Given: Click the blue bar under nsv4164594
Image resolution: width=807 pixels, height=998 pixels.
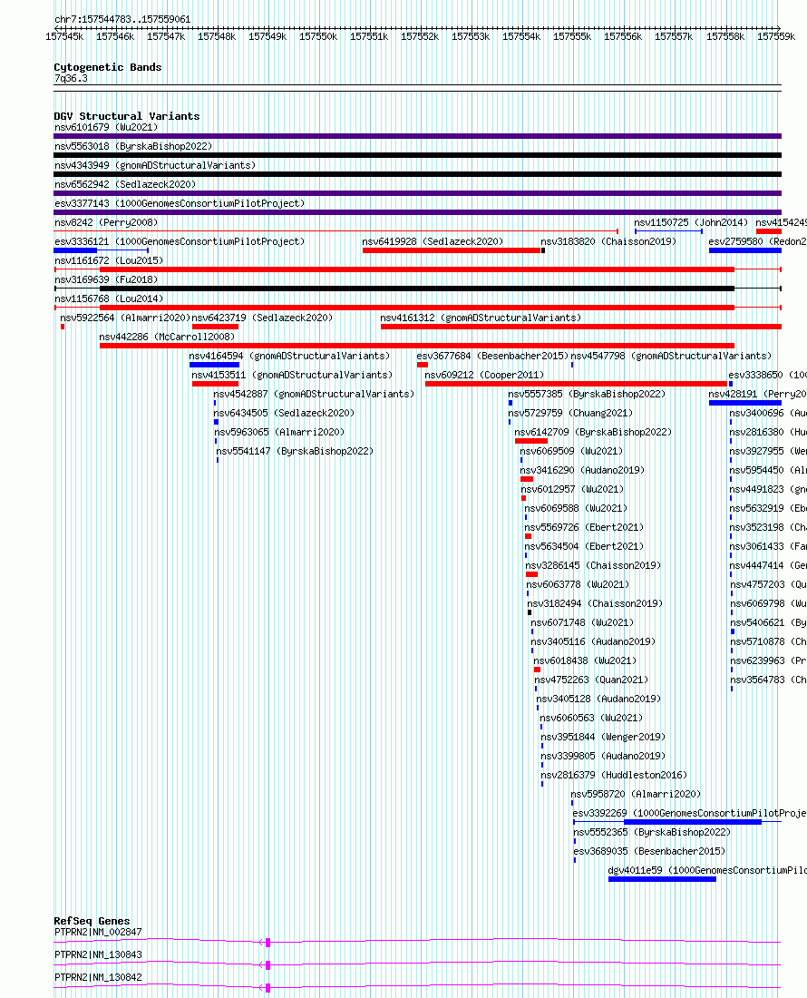Looking at the screenshot, I should click(x=214, y=366).
